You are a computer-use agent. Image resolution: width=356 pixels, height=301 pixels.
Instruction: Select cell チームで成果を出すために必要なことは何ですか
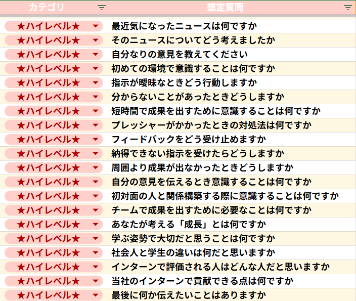click(232, 210)
